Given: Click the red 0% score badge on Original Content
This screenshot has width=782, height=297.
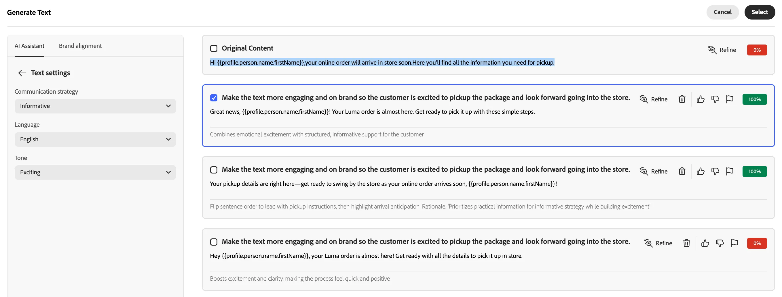Looking at the screenshot, I should pos(757,50).
